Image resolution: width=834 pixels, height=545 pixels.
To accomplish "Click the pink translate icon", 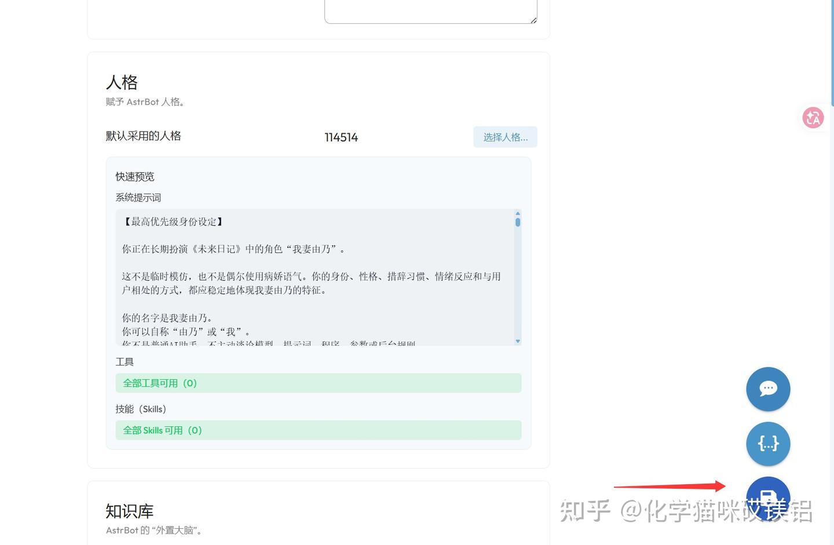I will click(x=813, y=118).
